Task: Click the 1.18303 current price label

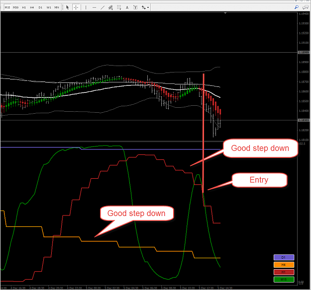Action: coord(304,120)
